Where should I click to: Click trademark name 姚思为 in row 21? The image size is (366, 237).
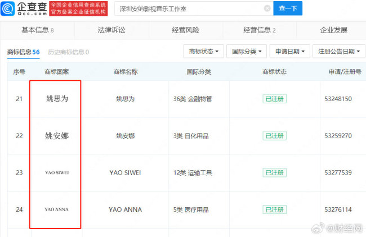(126, 99)
